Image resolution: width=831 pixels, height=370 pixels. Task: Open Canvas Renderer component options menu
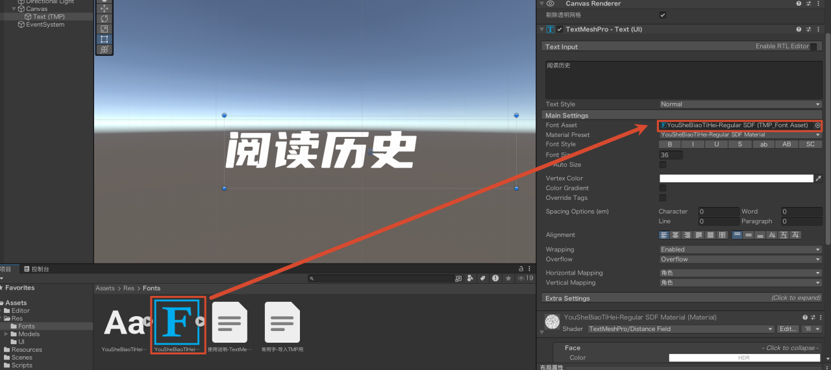(x=819, y=3)
